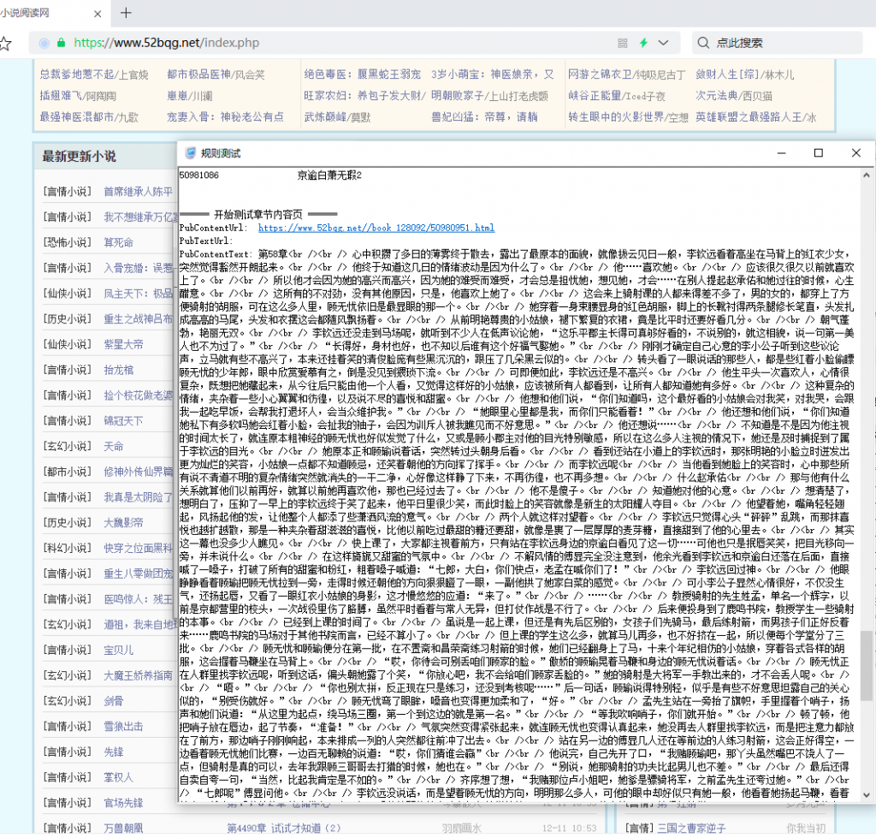Click the green lightning speed-mode icon
876x838 pixels.
[x=643, y=43]
